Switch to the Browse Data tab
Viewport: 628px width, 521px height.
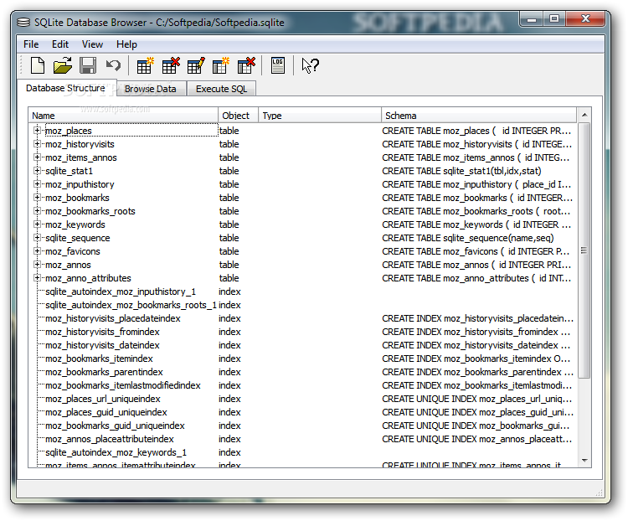[151, 89]
